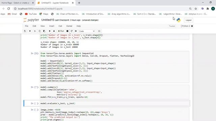This screenshot has height=121, width=216.
Task: Copy selected cells icon in toolbar
Action: [39, 31]
